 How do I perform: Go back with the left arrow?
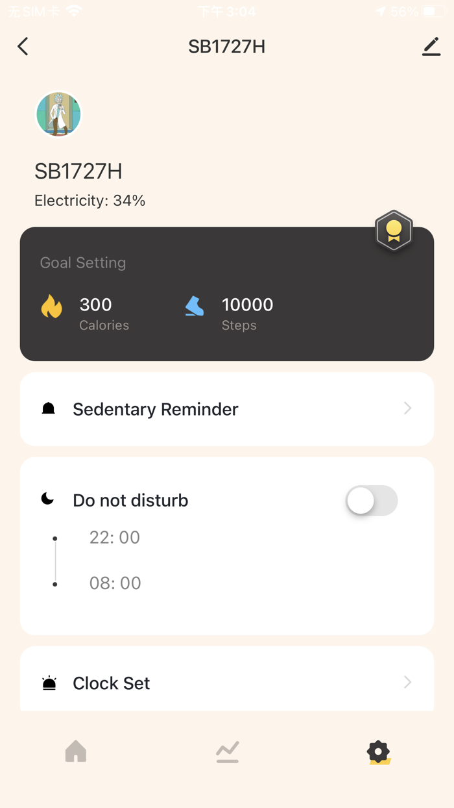23,46
